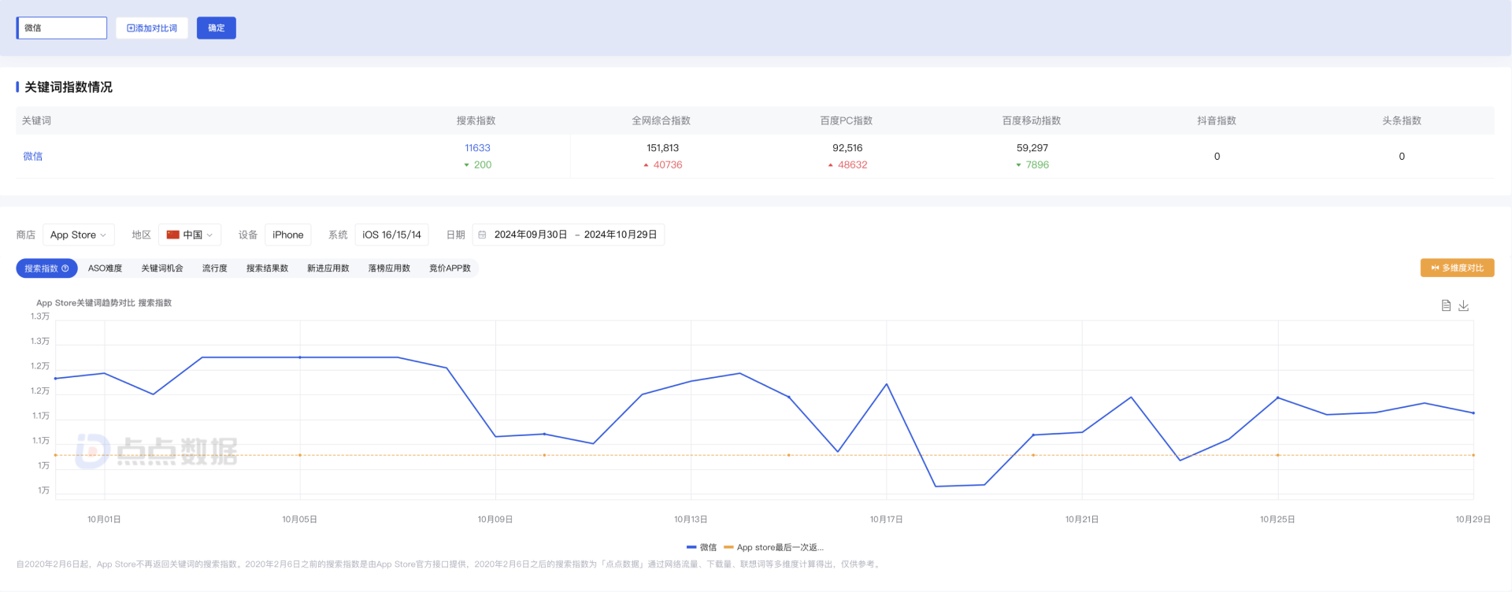Click the 151,813 全网综合指数 value
This screenshot has height=592, width=1512.
663,148
